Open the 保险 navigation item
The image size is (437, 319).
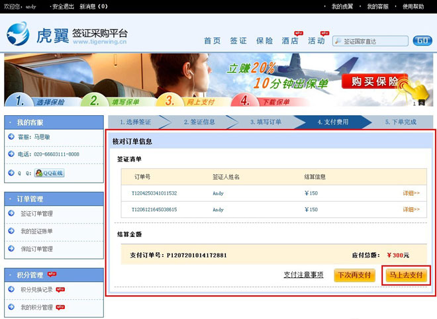tap(264, 41)
